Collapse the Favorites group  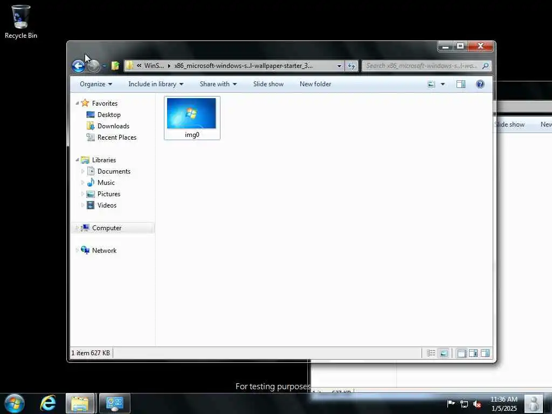77,103
